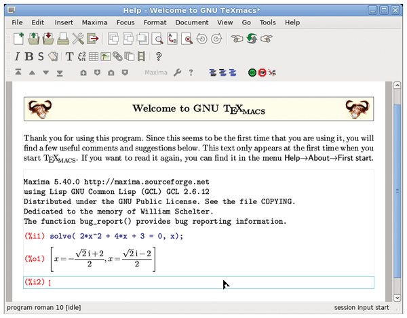Image resolution: width=407 pixels, height=318 pixels.
Task: Open the Help menu
Action: (x=292, y=22)
